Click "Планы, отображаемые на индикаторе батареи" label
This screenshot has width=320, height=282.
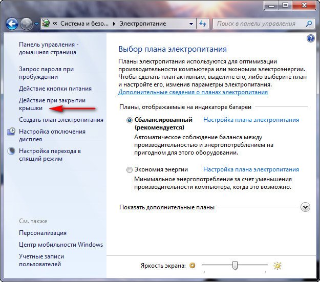coord(185,107)
